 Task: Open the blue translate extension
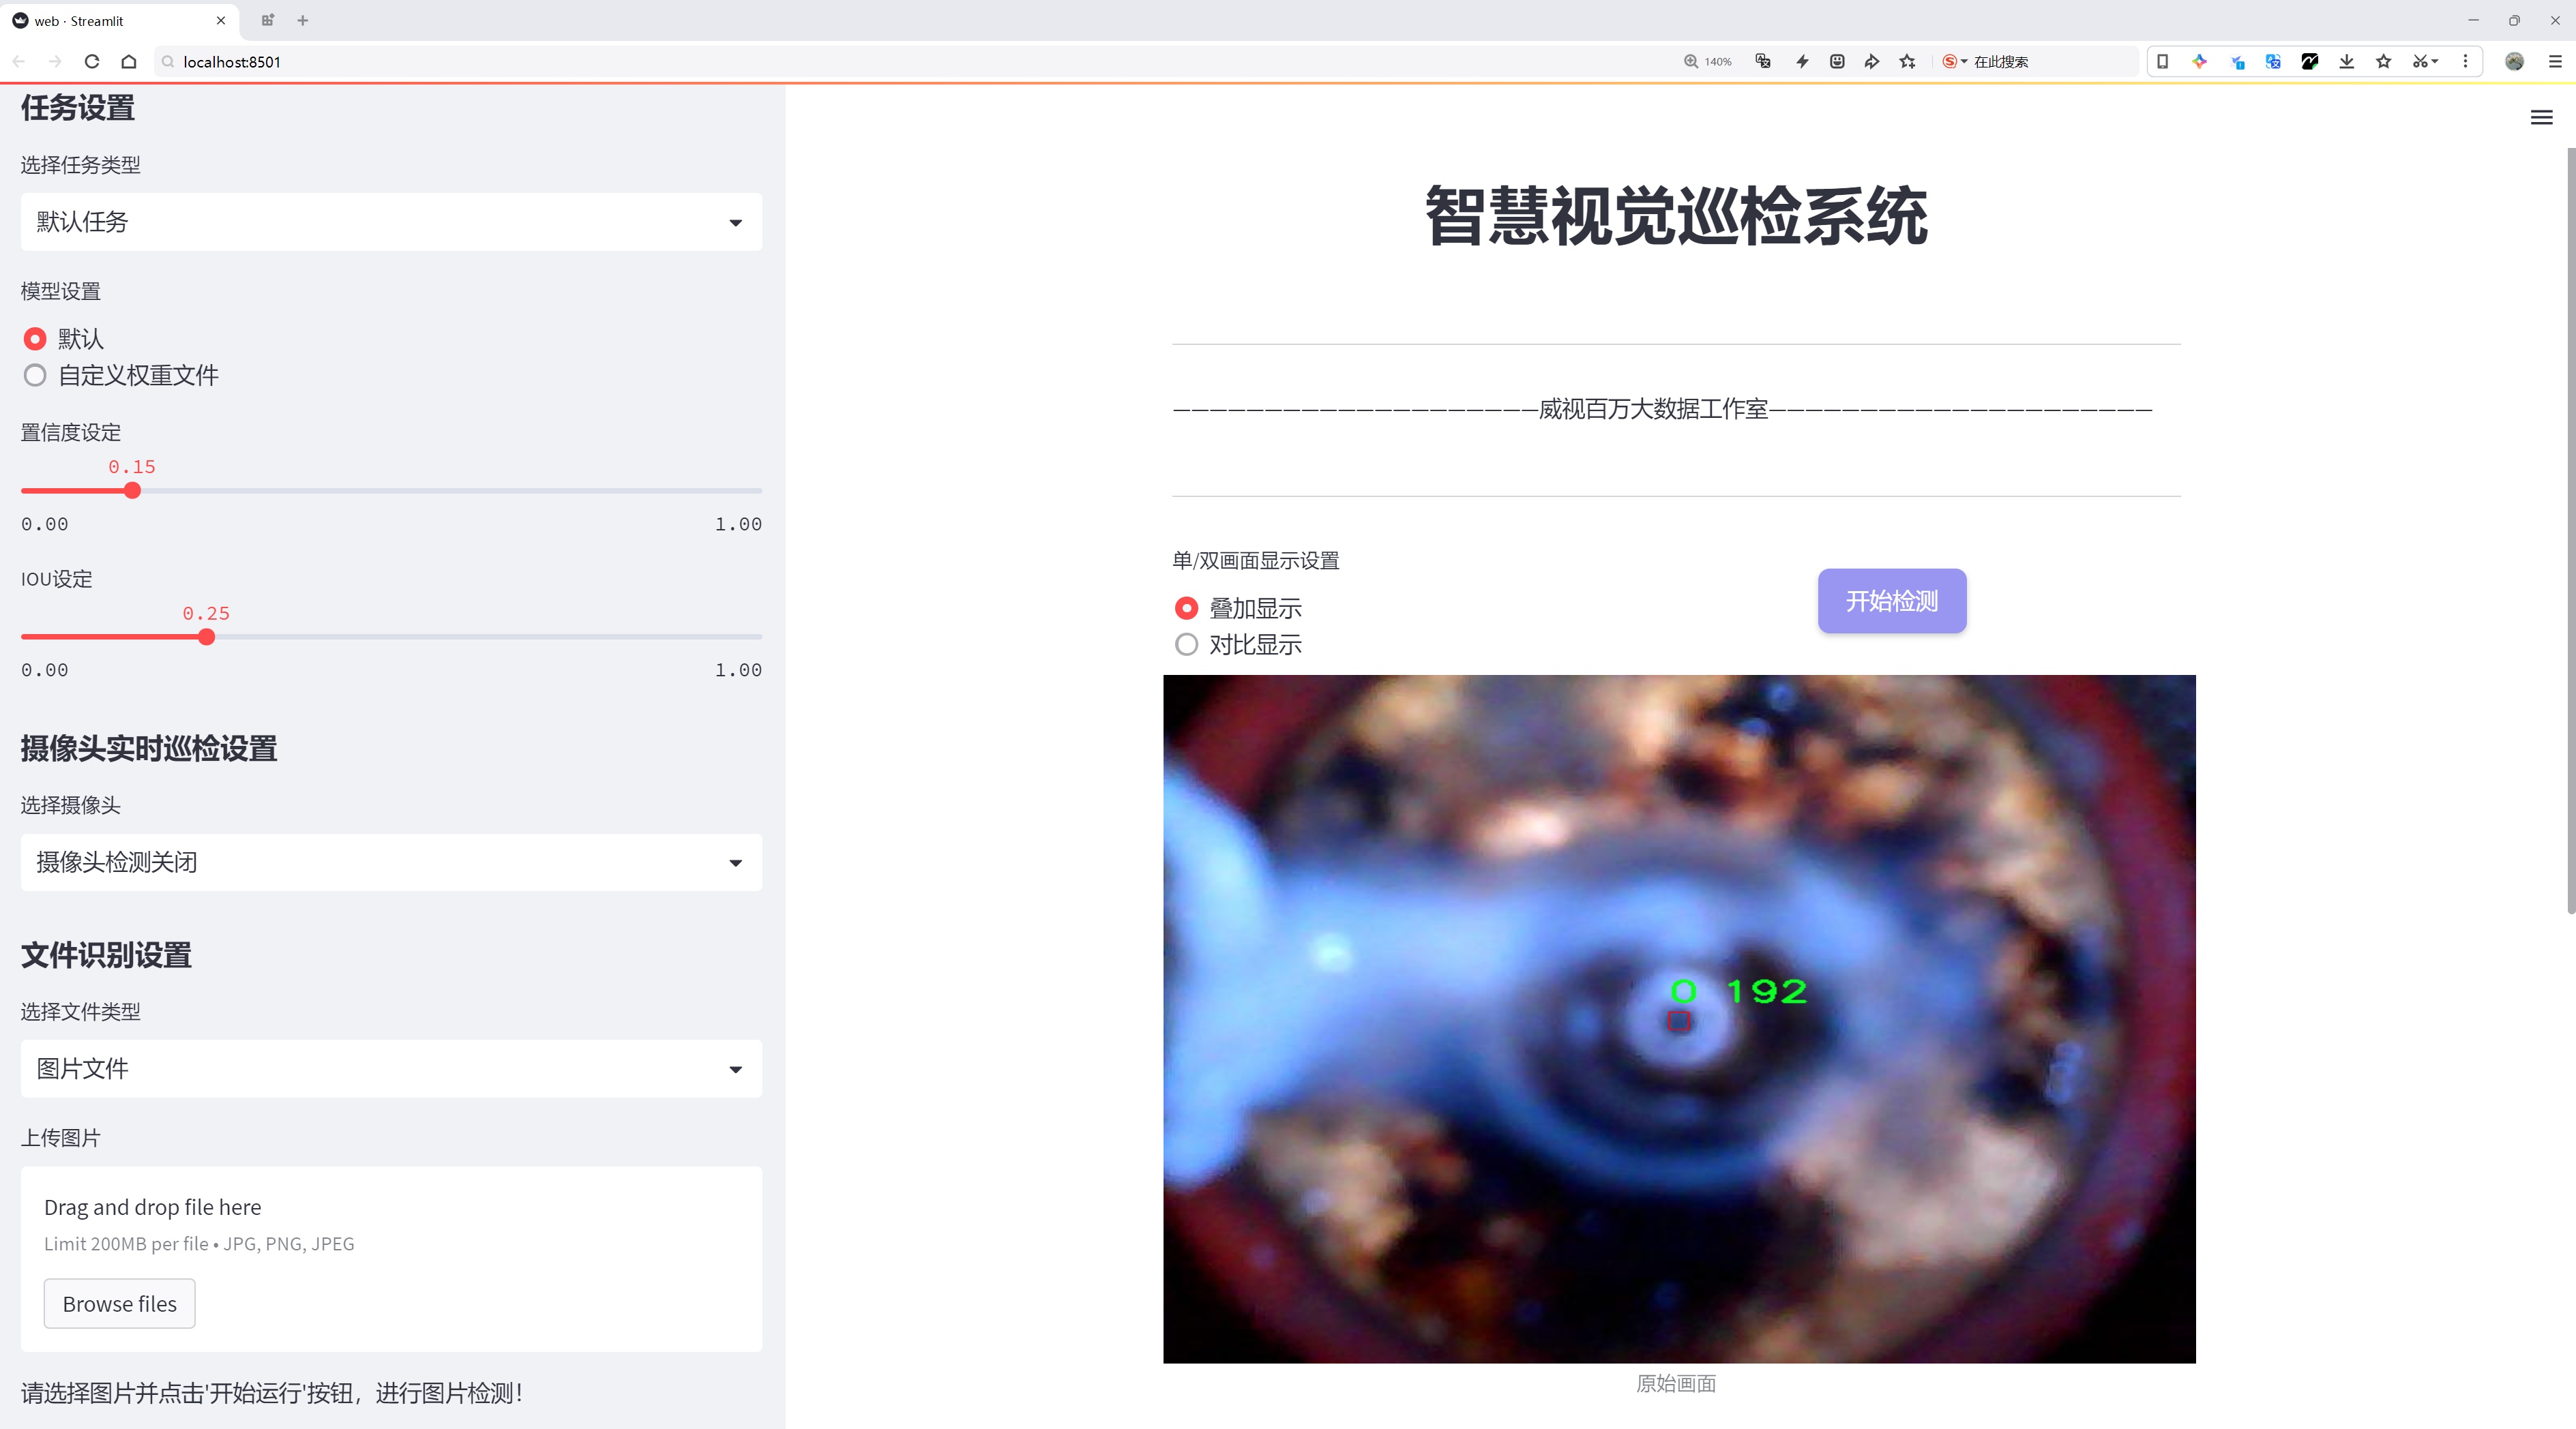pyautogui.click(x=2273, y=61)
